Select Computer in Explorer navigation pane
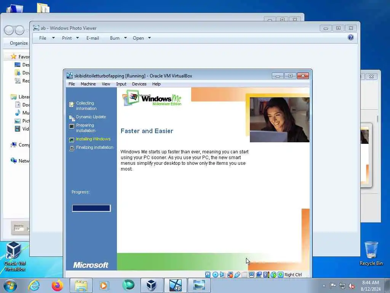The width and height of the screenshot is (390, 293). (x=21, y=145)
